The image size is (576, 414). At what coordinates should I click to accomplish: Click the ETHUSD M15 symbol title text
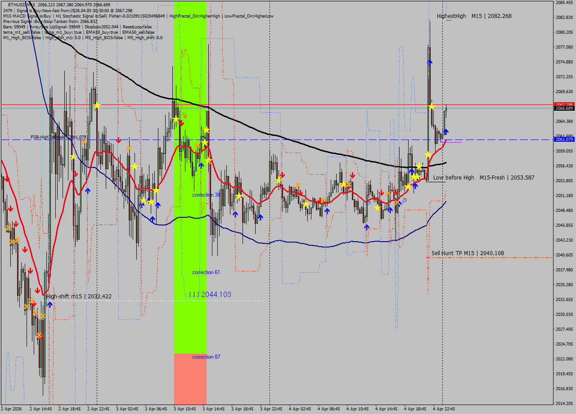(x=22, y=4)
